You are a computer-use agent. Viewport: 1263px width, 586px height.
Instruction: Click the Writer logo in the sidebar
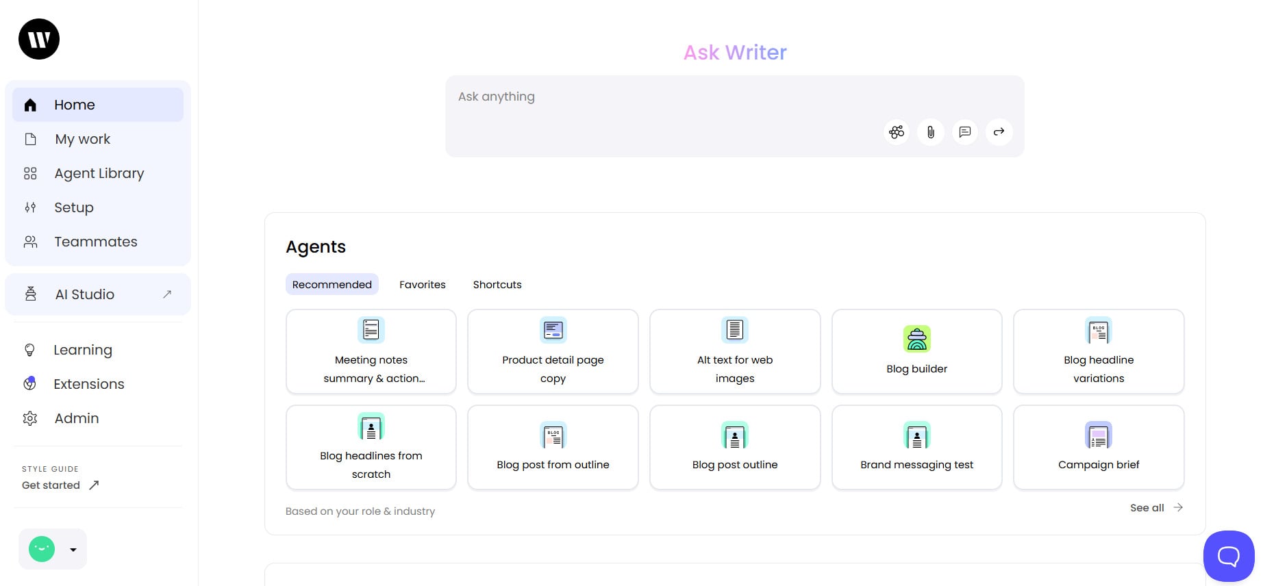pyautogui.click(x=39, y=39)
